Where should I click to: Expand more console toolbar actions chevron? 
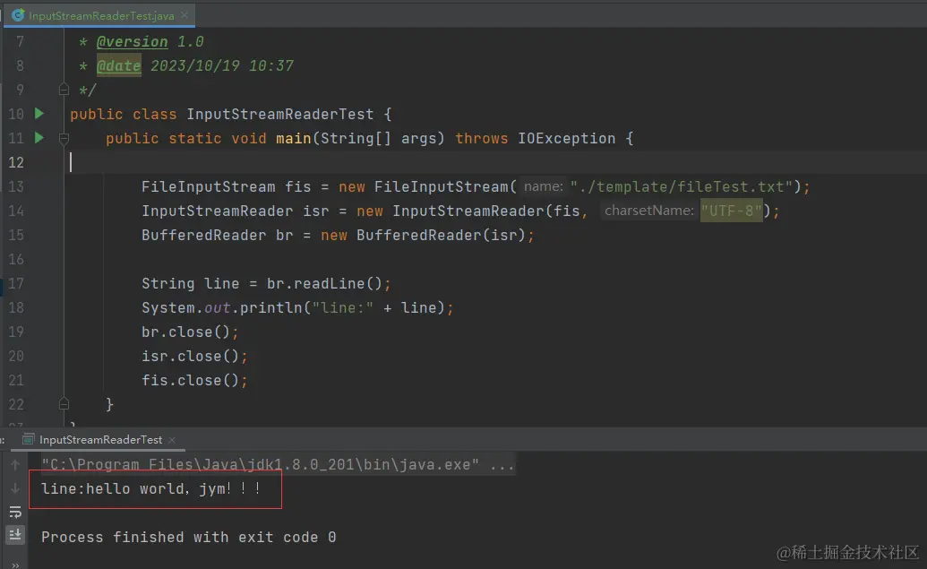[15, 565]
